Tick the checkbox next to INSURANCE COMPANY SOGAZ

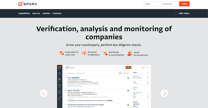point(66,105)
